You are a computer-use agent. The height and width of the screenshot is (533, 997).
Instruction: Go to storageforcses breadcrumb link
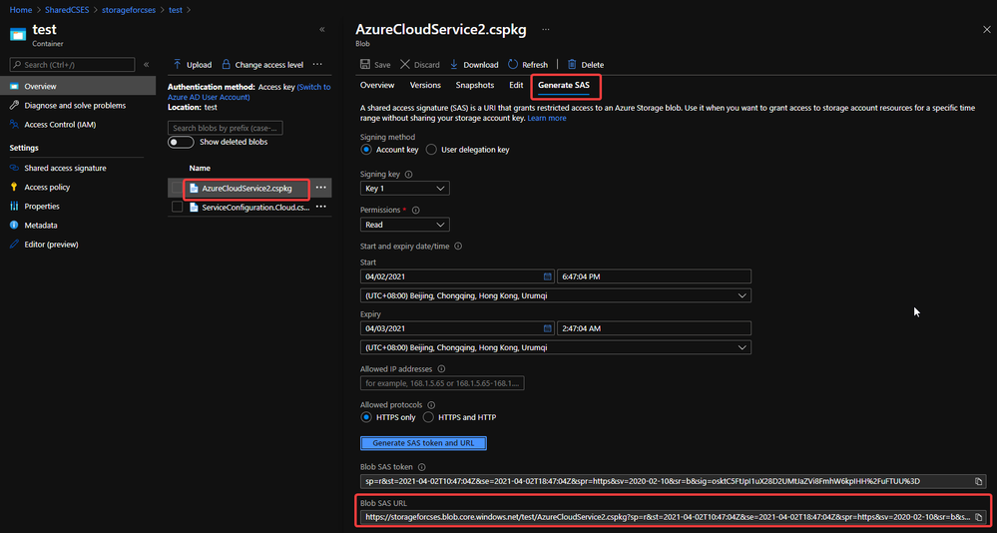click(129, 10)
